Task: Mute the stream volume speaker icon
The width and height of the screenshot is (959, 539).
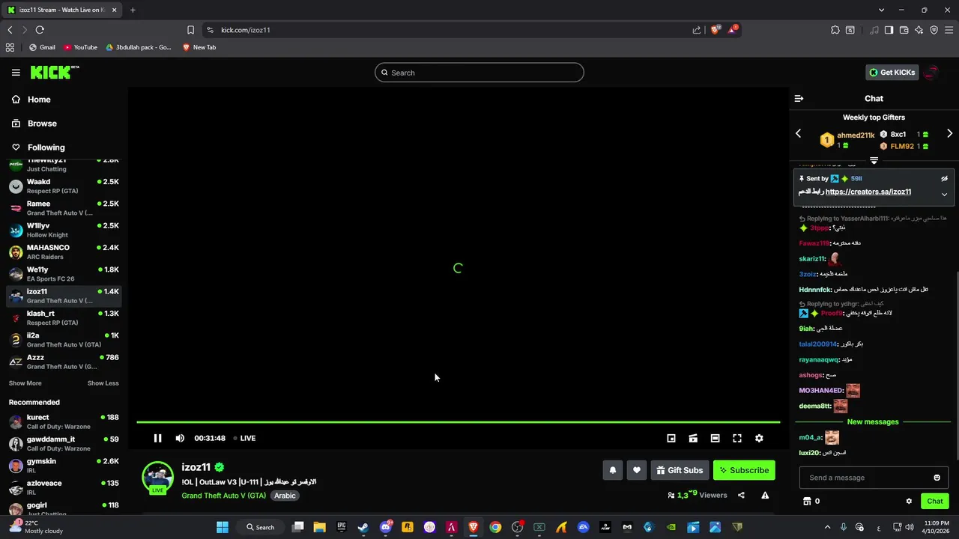Action: click(180, 438)
